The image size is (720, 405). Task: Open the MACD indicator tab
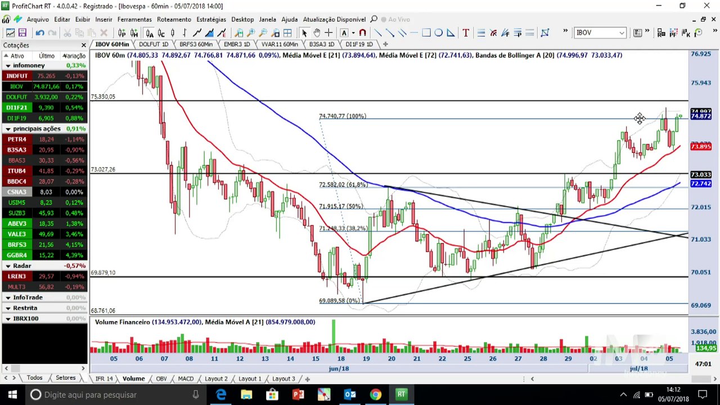(186, 379)
